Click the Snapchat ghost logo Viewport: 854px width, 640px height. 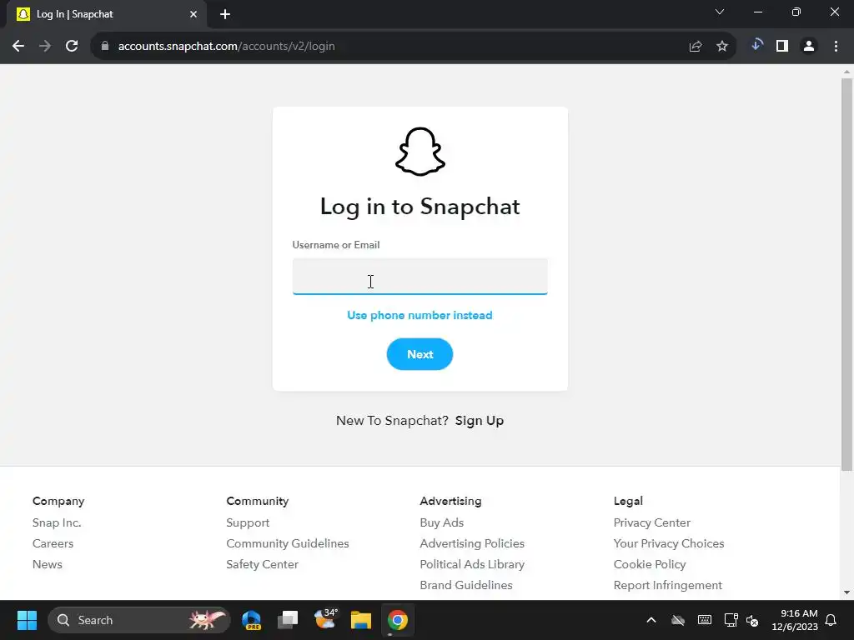[420, 152]
